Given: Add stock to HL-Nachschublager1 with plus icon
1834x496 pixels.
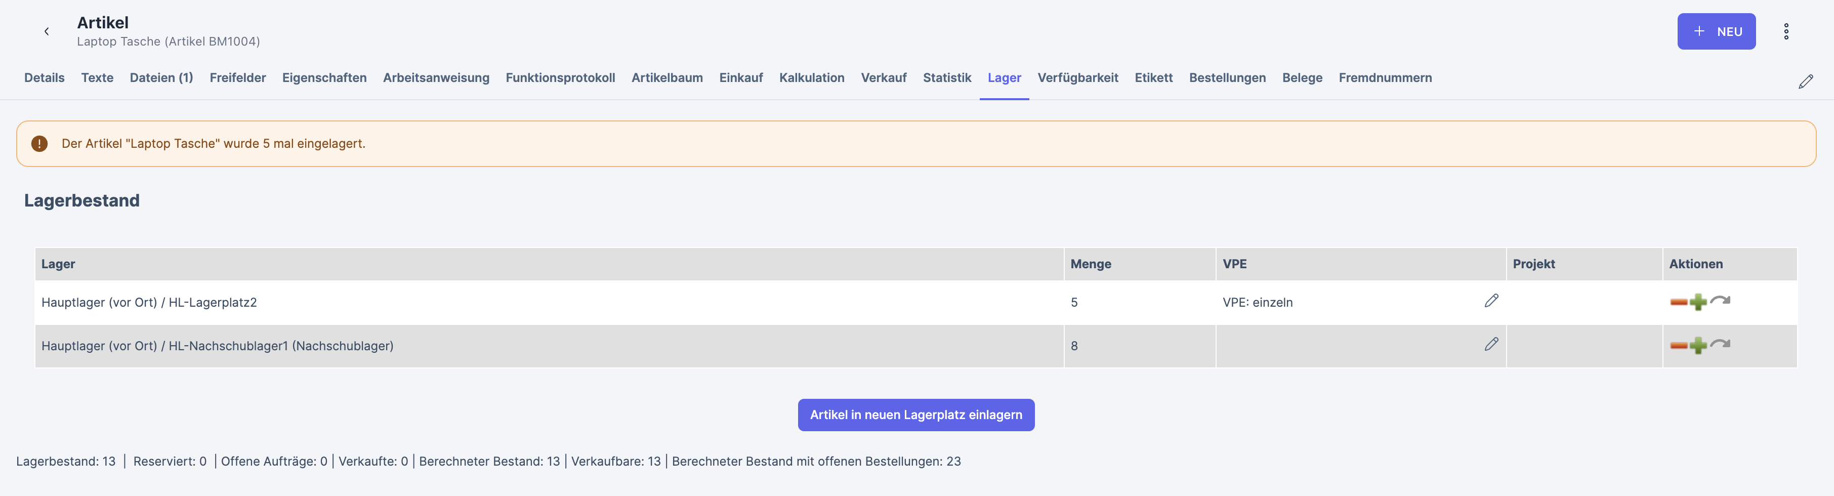Looking at the screenshot, I should coord(1698,346).
